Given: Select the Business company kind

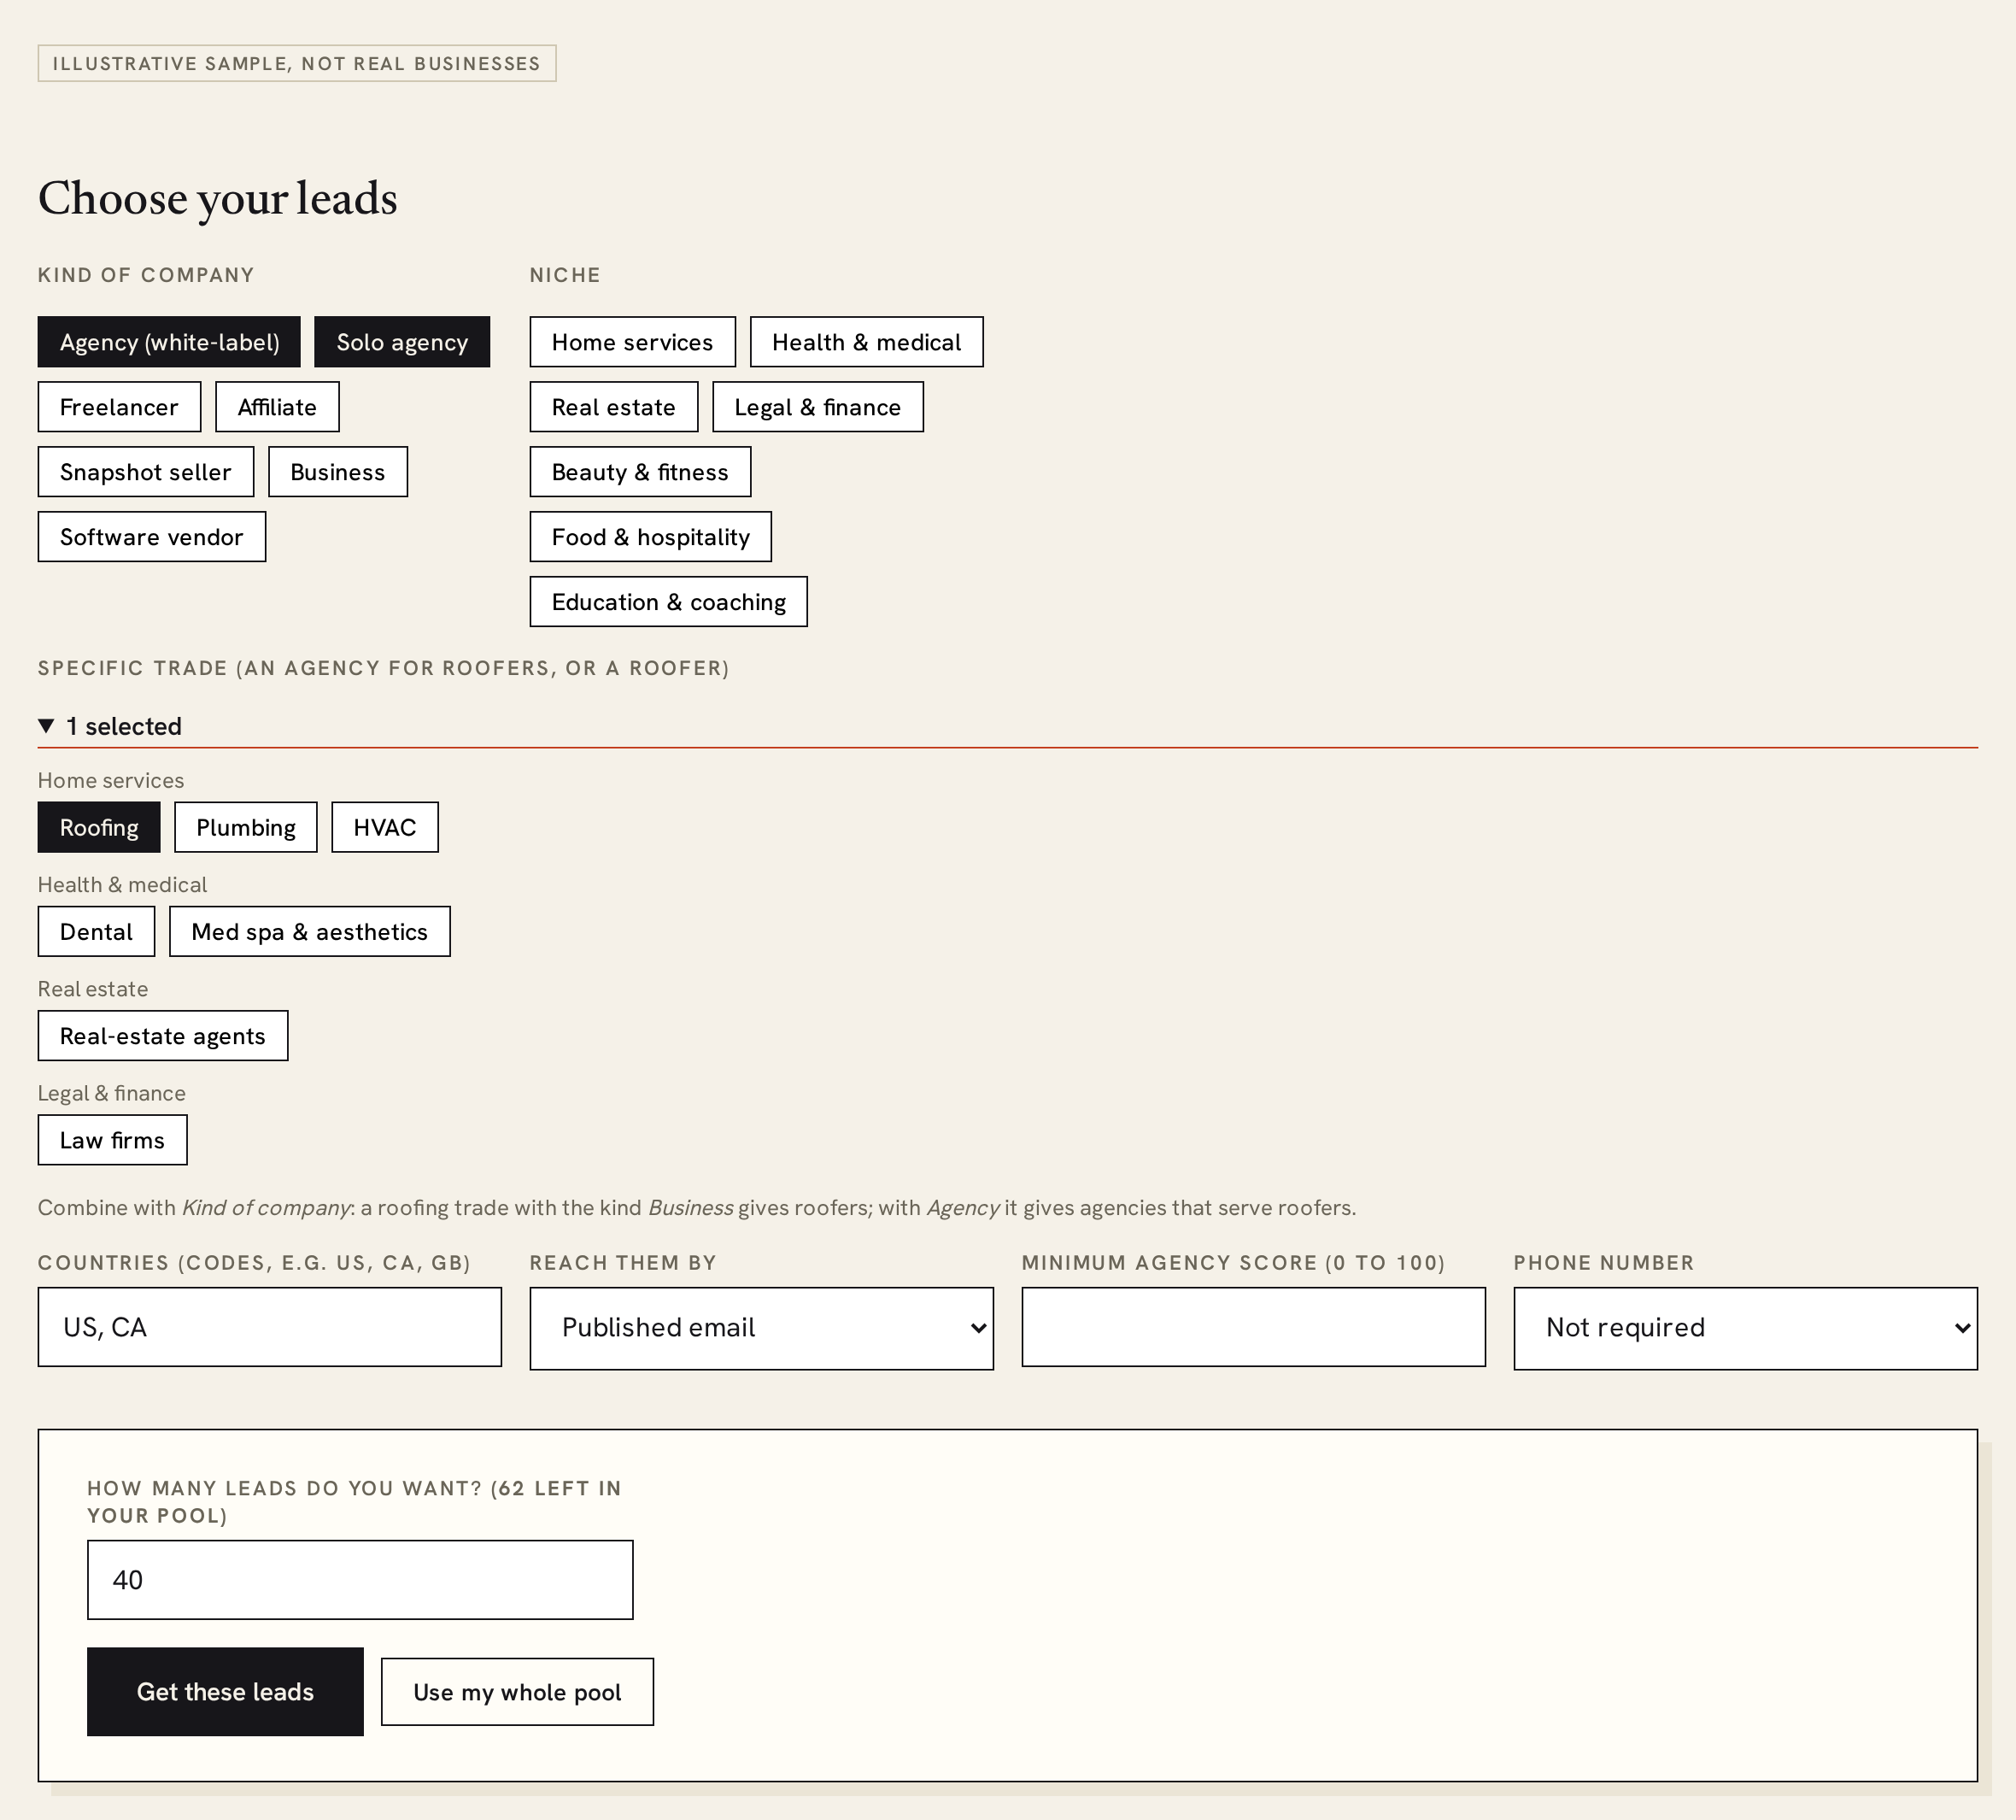Looking at the screenshot, I should click(337, 472).
